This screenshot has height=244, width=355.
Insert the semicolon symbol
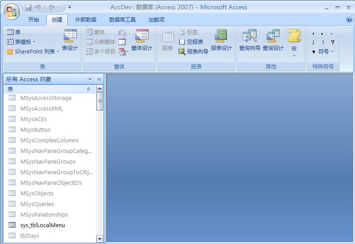click(313, 42)
